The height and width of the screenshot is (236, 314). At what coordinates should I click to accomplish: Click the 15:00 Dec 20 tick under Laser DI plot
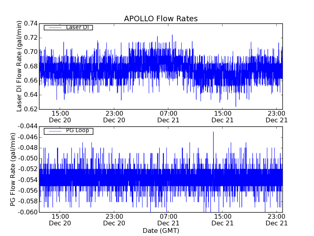(60, 116)
